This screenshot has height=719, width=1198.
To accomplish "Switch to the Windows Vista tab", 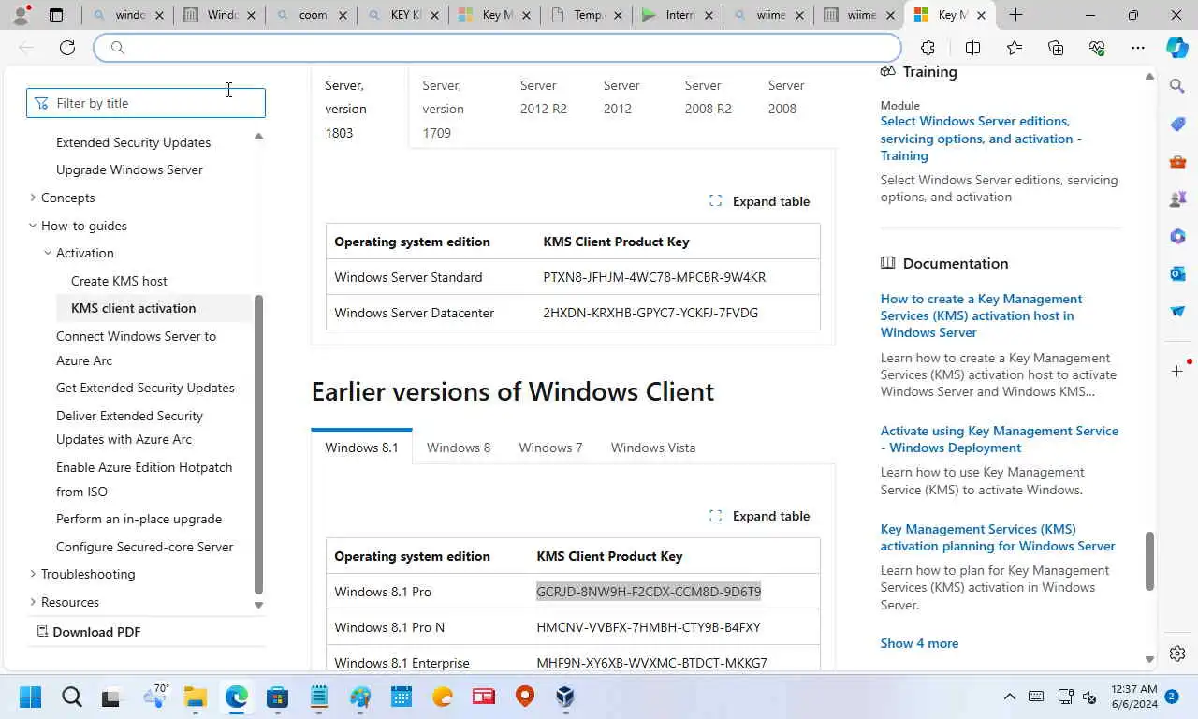I will click(653, 448).
